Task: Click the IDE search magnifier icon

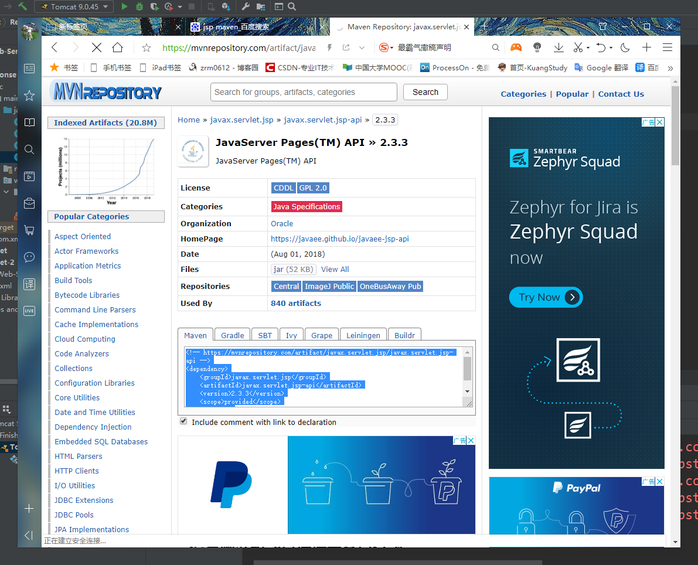Action: point(292,6)
